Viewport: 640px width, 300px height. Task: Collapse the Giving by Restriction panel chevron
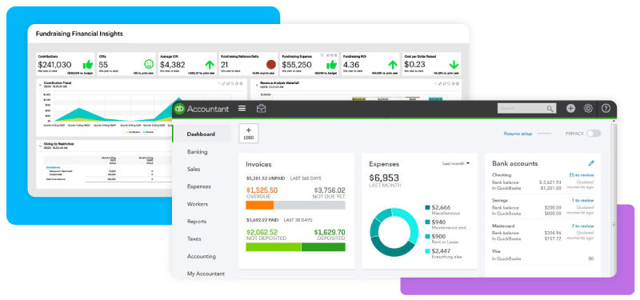click(41, 146)
